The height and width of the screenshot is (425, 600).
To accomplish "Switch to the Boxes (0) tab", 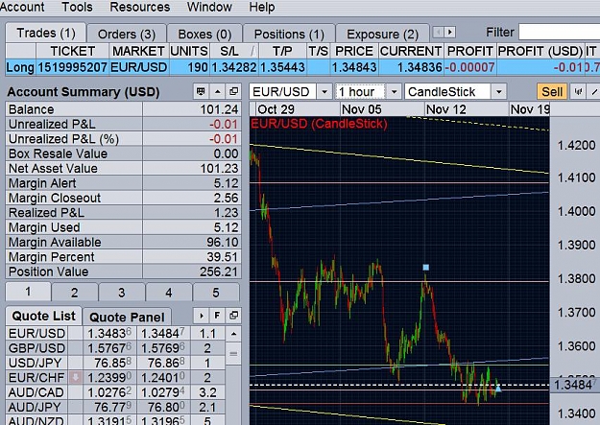I will (204, 34).
